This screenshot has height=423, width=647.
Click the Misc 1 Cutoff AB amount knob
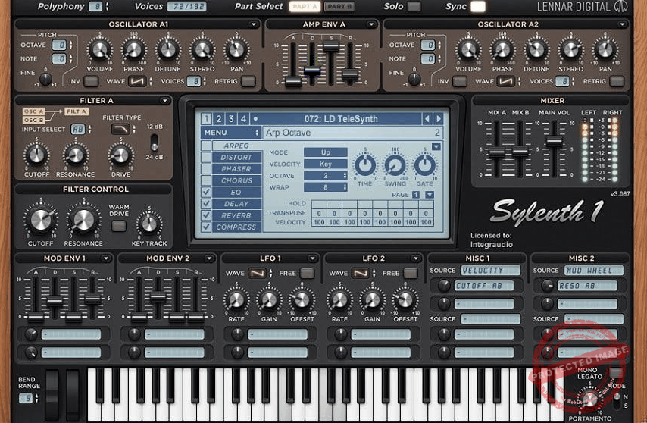444,285
